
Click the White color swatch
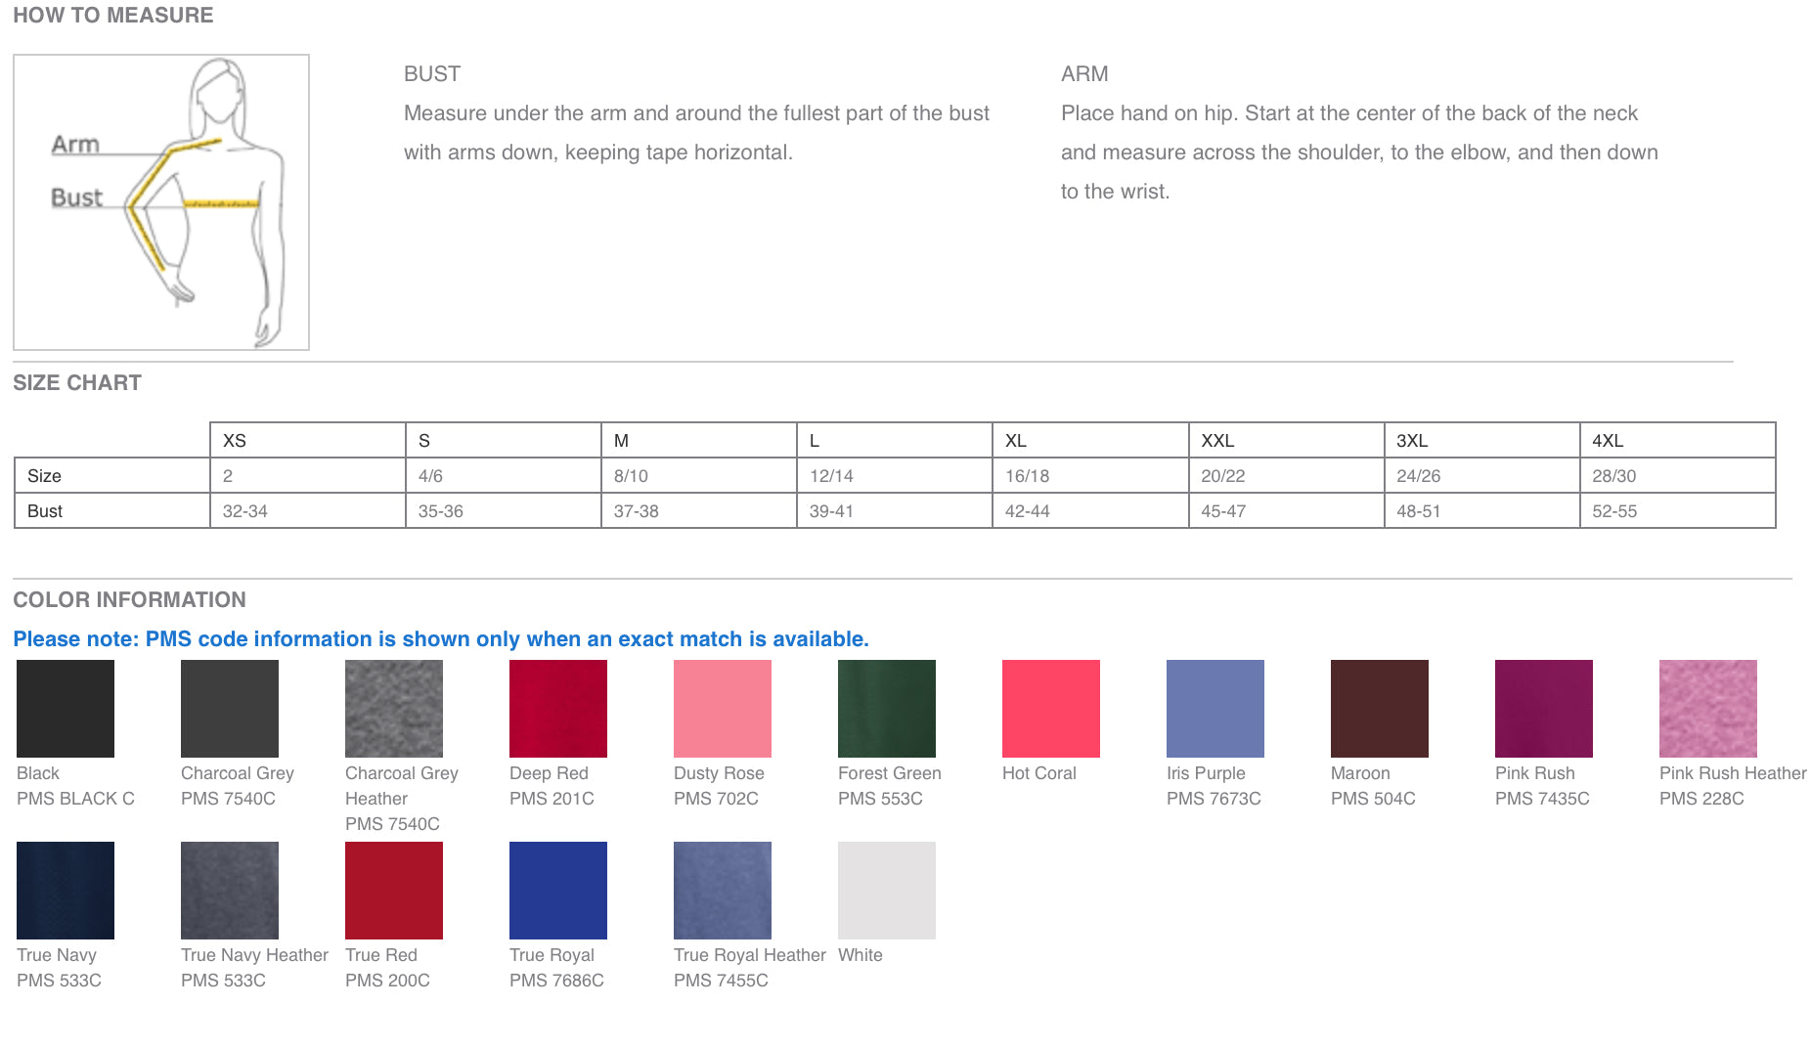(x=887, y=891)
